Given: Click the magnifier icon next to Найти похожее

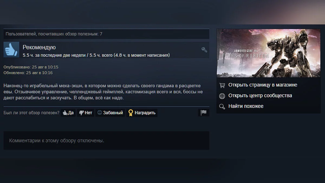Looking at the screenshot, I should coord(222,107).
